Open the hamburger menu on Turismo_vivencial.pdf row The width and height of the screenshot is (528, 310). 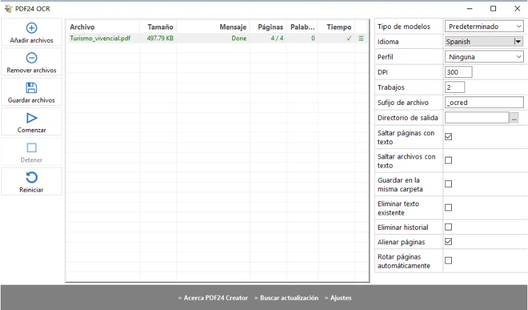361,38
